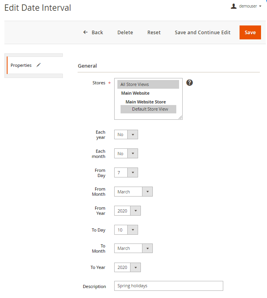Open the Each year dropdown

(x=126, y=134)
